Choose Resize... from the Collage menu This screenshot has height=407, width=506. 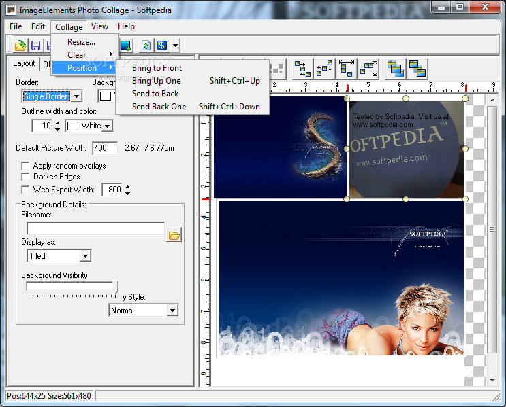[84, 42]
